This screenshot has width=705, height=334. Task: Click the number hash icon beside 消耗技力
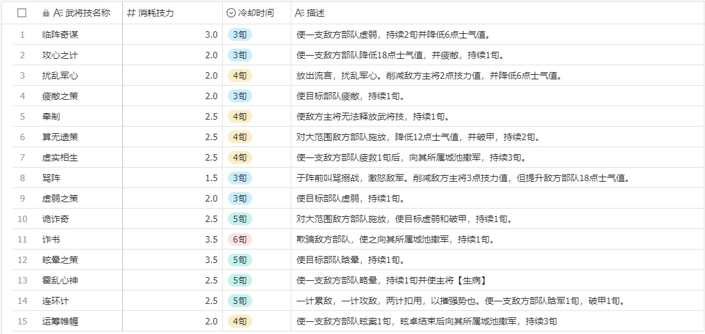[x=131, y=13]
